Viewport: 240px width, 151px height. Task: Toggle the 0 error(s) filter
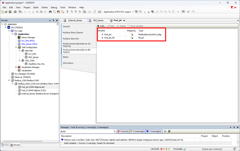coord(123,131)
